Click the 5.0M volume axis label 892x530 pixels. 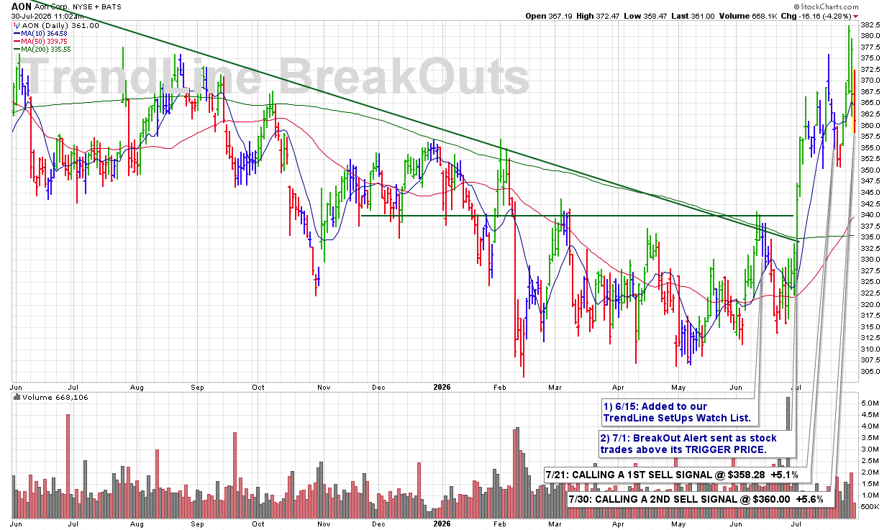pyautogui.click(x=870, y=403)
